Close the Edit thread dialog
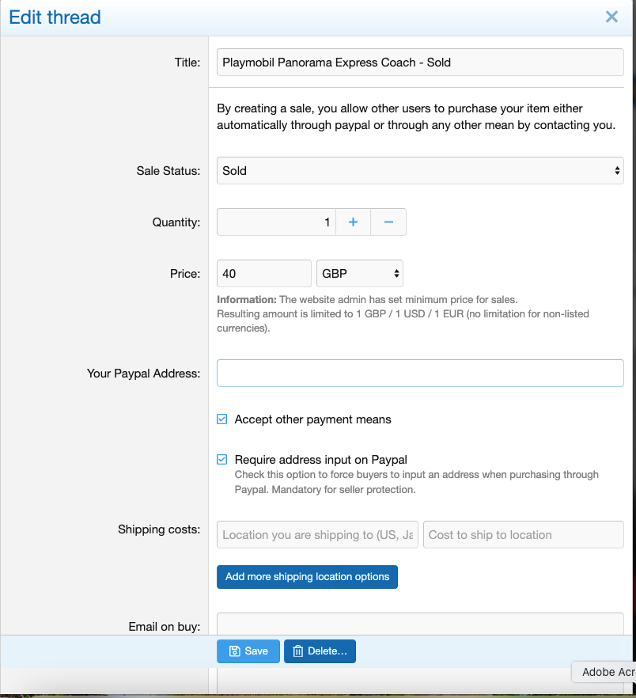This screenshot has width=636, height=698. 611,17
